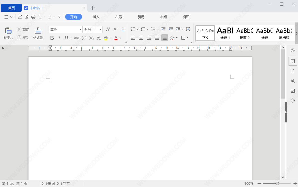Click the compass icon in right sidebar
The width and height of the screenshot is (298, 187).
(293, 101)
